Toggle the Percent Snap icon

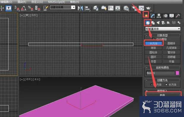pyautogui.click(x=31, y=8)
